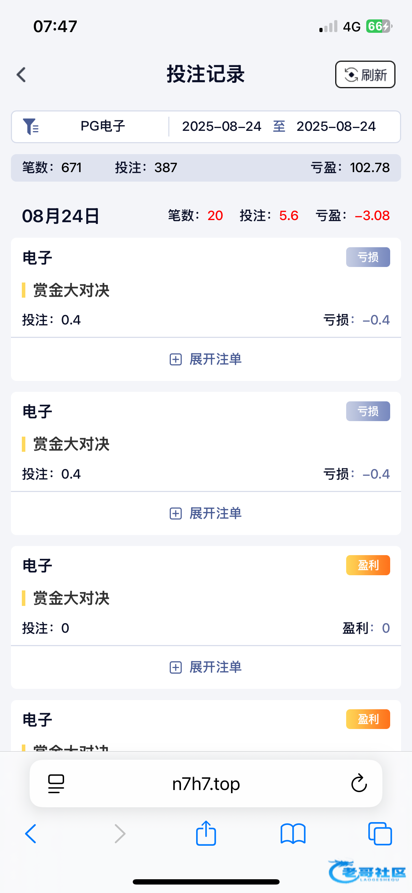Expand 展开注单 in the second bet card
This screenshot has width=412, height=893.
pyautogui.click(x=206, y=514)
